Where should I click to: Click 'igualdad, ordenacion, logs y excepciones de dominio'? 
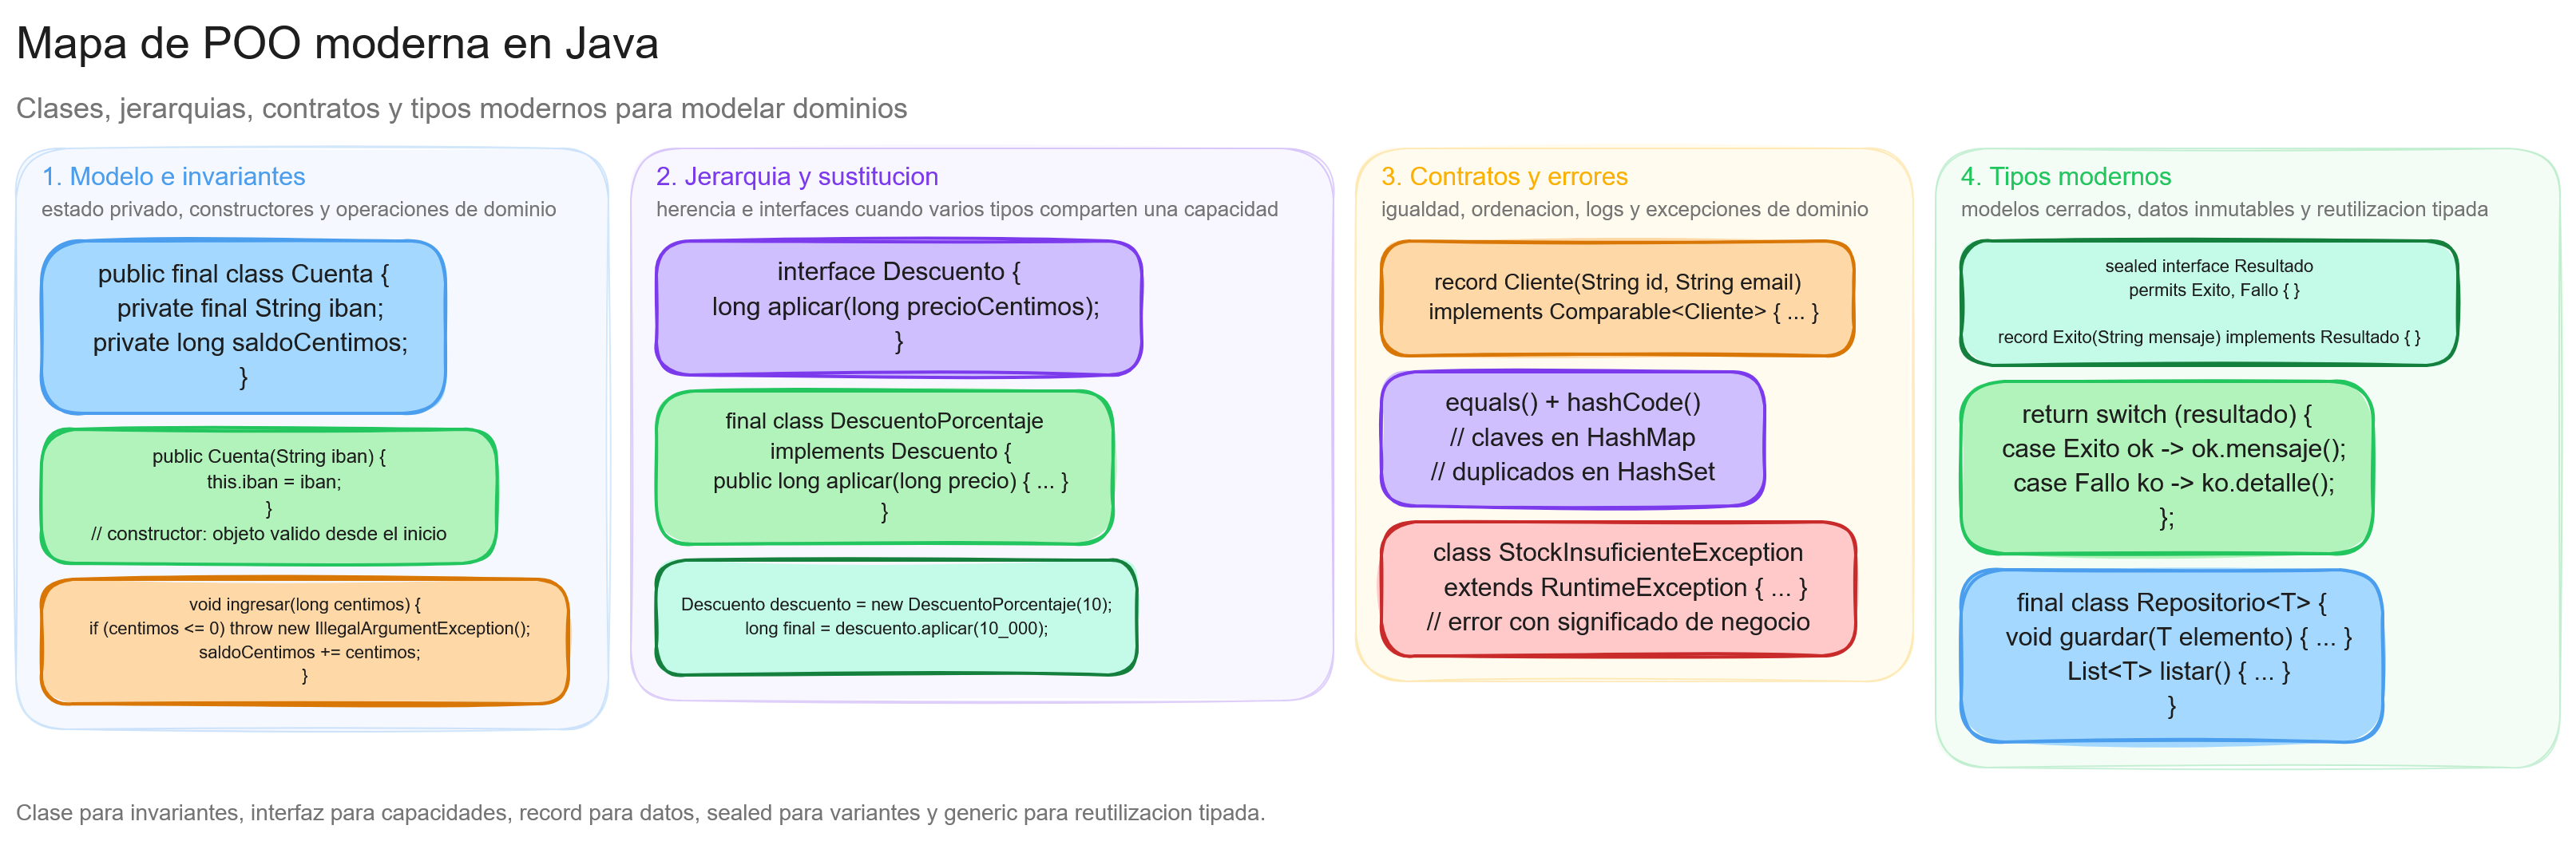tap(1624, 209)
